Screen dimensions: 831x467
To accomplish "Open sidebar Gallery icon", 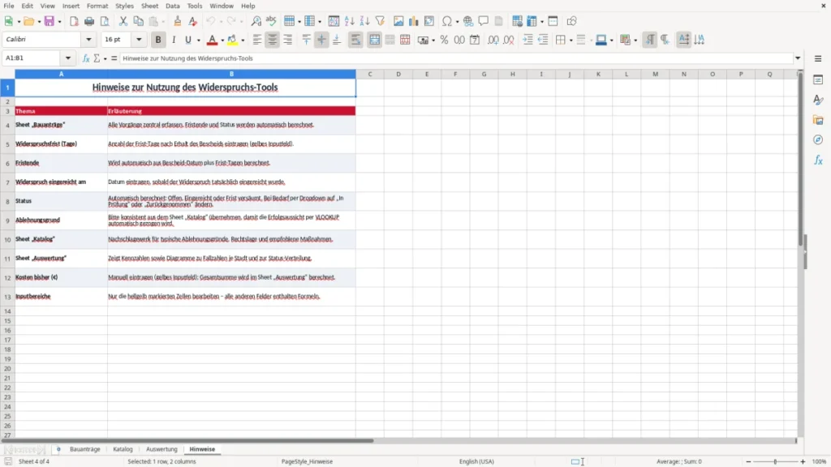I will pyautogui.click(x=818, y=120).
